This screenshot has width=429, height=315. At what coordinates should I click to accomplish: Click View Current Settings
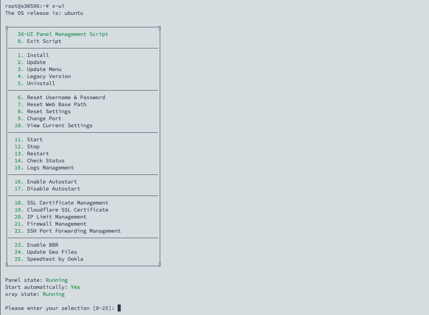tap(59, 126)
